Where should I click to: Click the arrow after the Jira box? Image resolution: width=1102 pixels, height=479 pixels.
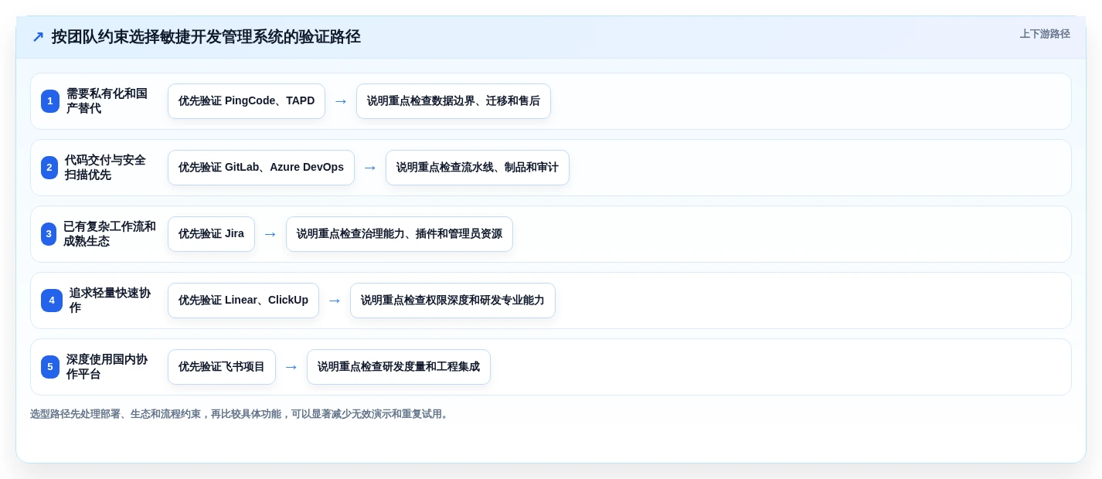click(270, 234)
